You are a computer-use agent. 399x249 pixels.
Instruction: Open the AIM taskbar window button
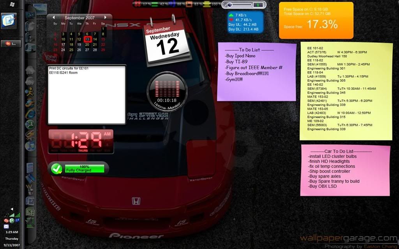coord(11,44)
